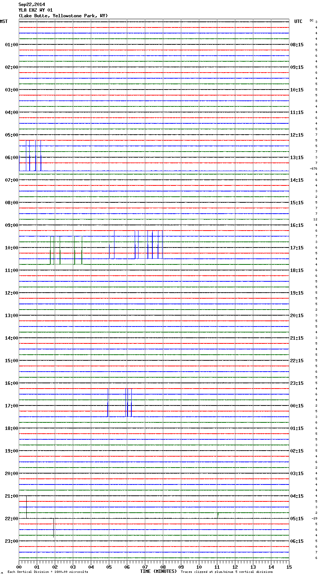Select the 16:00 MST time label
This screenshot has height=577, width=319.
tap(12, 383)
